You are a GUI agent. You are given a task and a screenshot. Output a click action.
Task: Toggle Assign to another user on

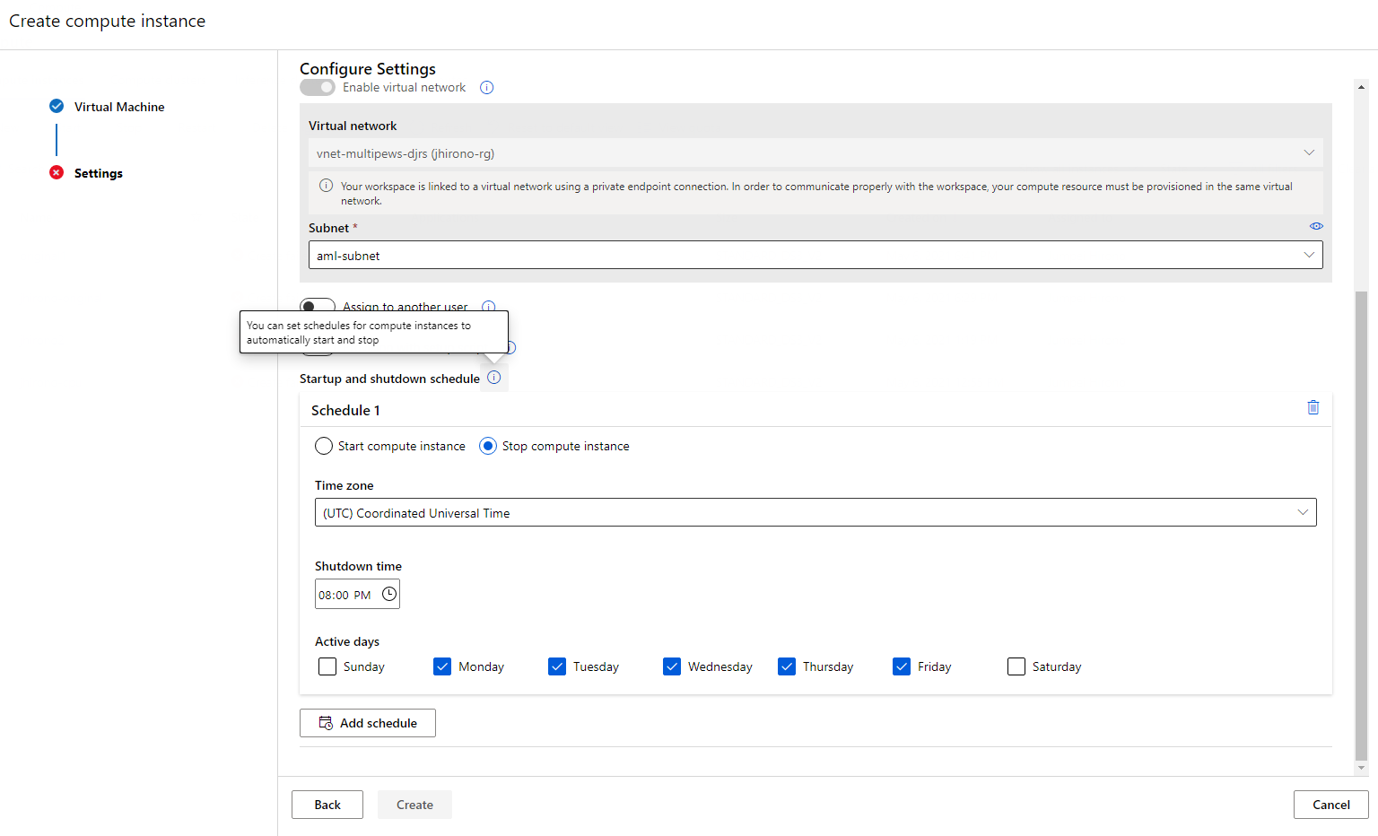coord(317,306)
